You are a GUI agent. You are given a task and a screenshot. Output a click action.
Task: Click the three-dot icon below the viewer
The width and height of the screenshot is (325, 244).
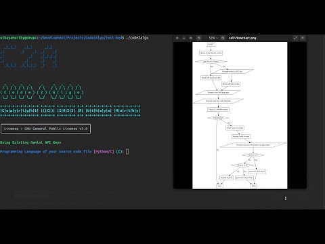click(x=286, y=198)
